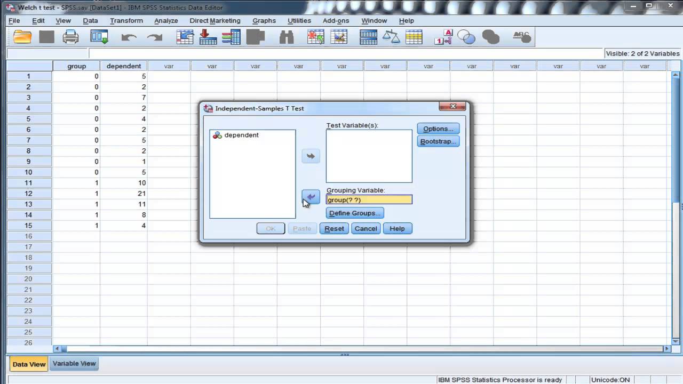Click the Go to Case icon
Screen dimensions: 683x384
(185, 37)
